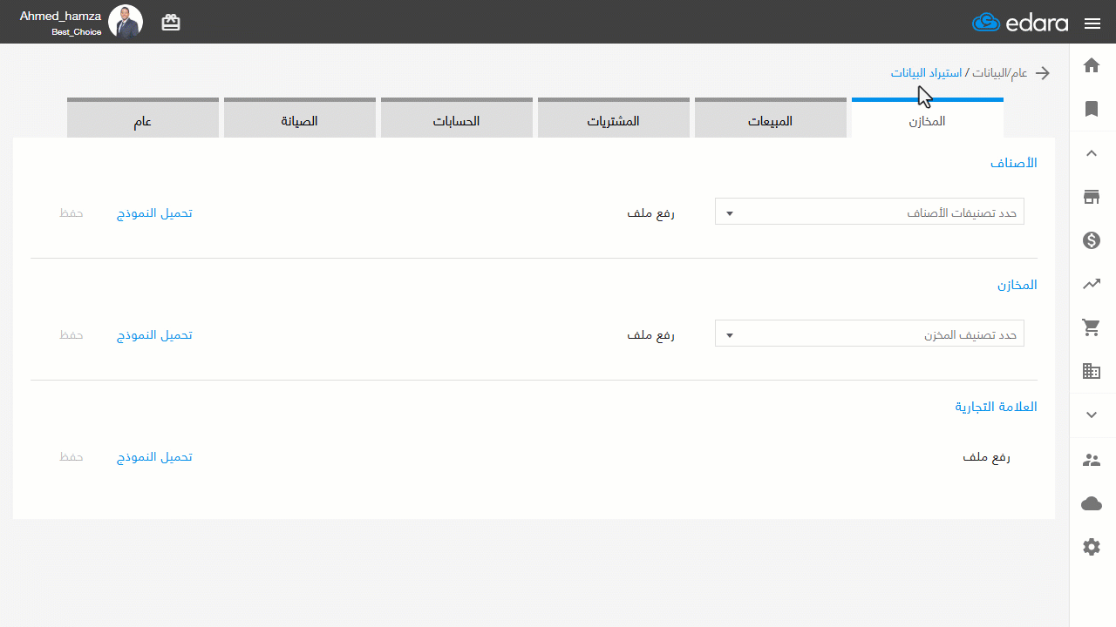The width and height of the screenshot is (1116, 627).
Task: Open the shopping cart purchases icon
Action: point(1092,327)
